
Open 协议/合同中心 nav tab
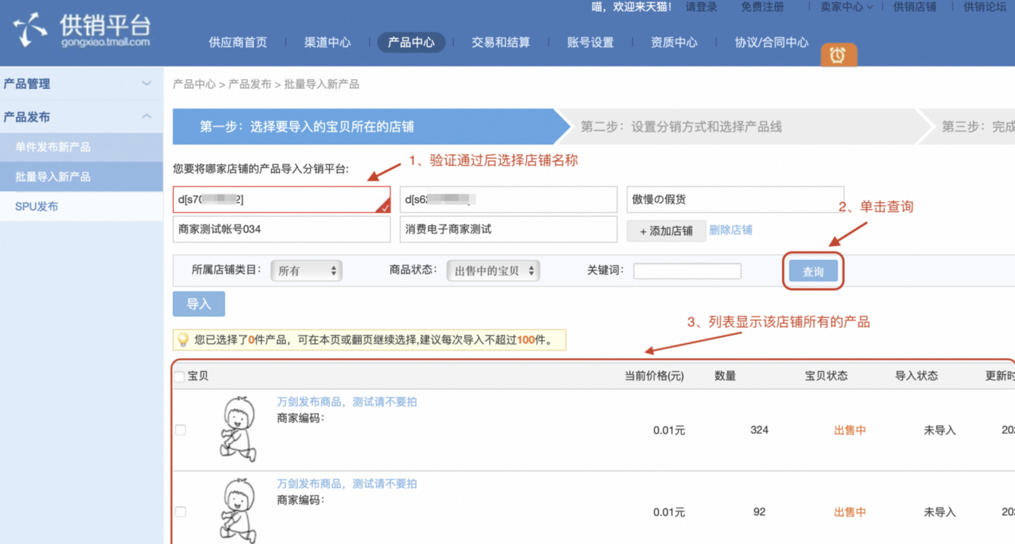(771, 42)
